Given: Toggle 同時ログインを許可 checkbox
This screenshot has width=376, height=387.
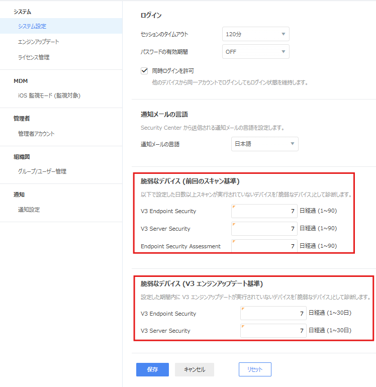Looking at the screenshot, I should [x=144, y=71].
